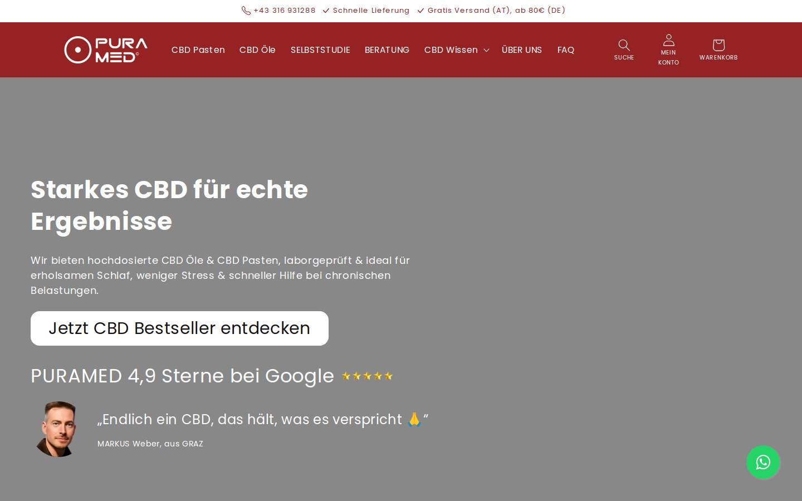Viewport: 802px width, 501px height.
Task: Click the five-star Google rating icons
Action: [x=368, y=376]
